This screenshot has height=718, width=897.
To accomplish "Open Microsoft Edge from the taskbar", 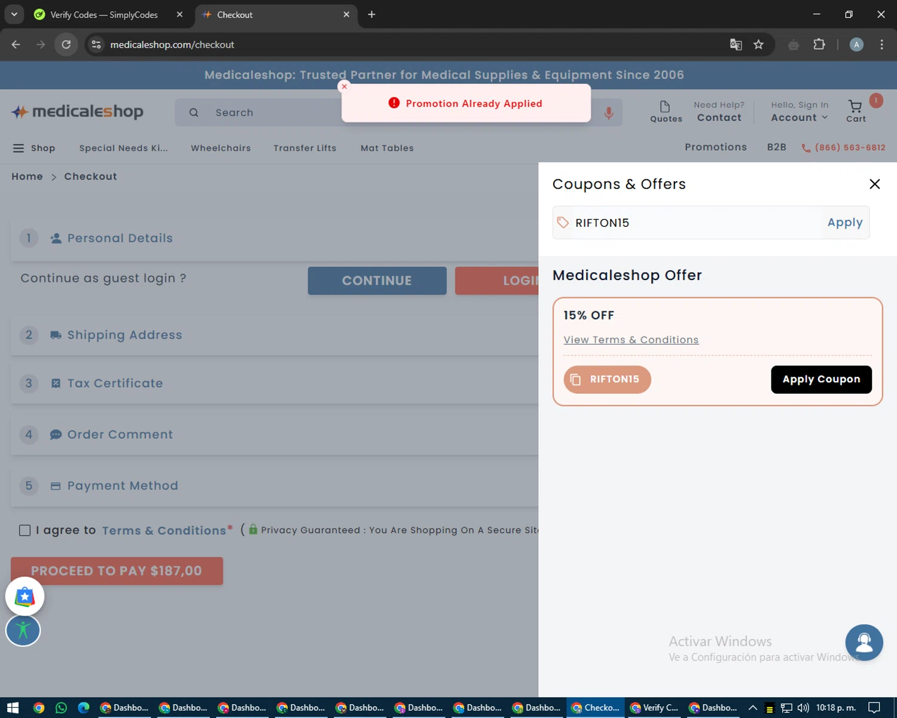I will click(x=84, y=708).
